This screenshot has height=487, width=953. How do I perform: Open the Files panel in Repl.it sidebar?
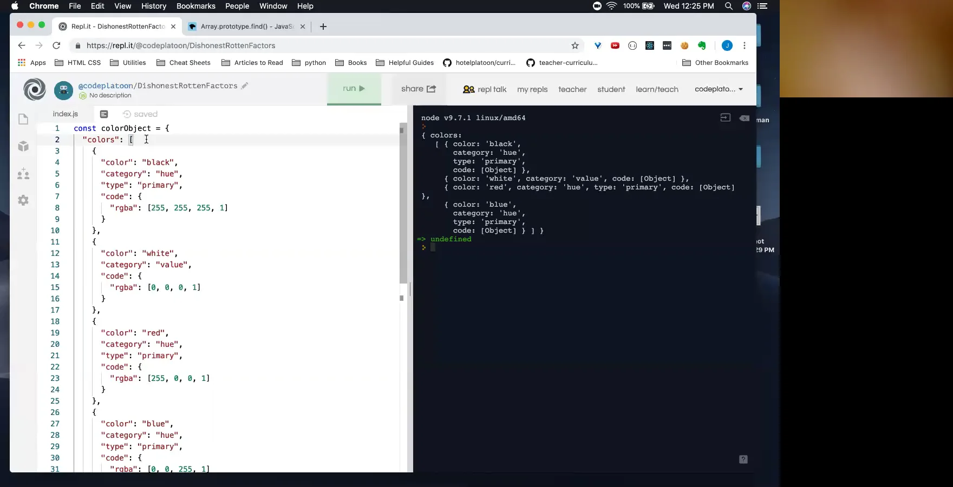click(x=23, y=119)
